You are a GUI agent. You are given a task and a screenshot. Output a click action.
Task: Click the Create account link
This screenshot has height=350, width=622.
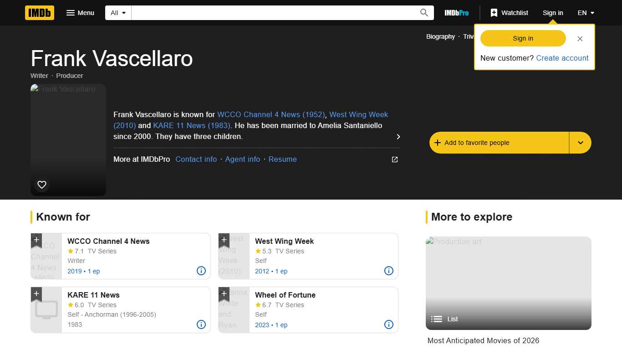[562, 58]
